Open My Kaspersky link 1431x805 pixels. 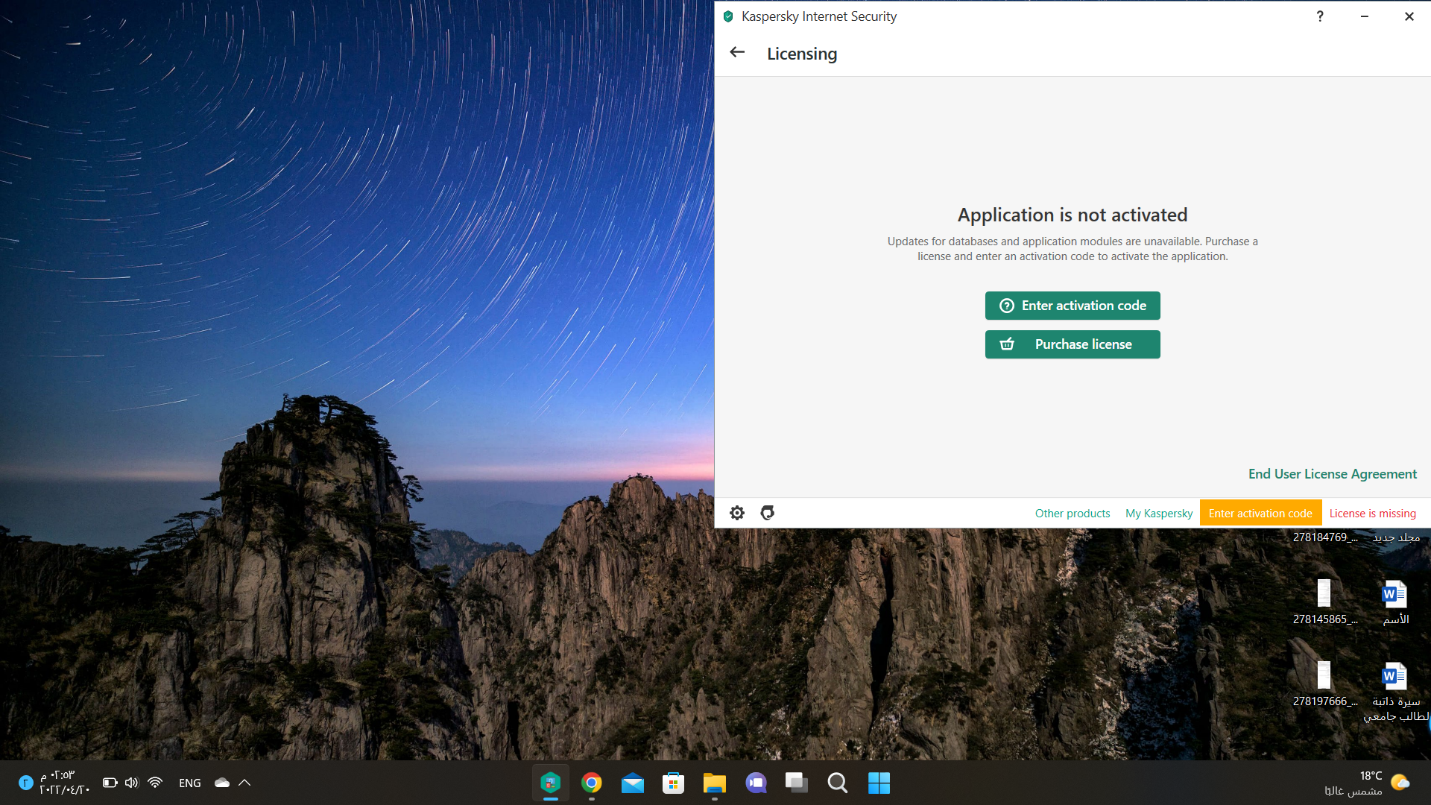1159,514
